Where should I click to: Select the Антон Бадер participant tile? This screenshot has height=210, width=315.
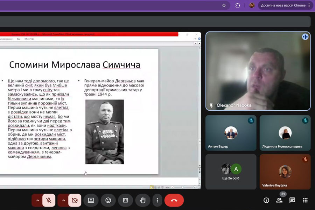[x=231, y=133]
